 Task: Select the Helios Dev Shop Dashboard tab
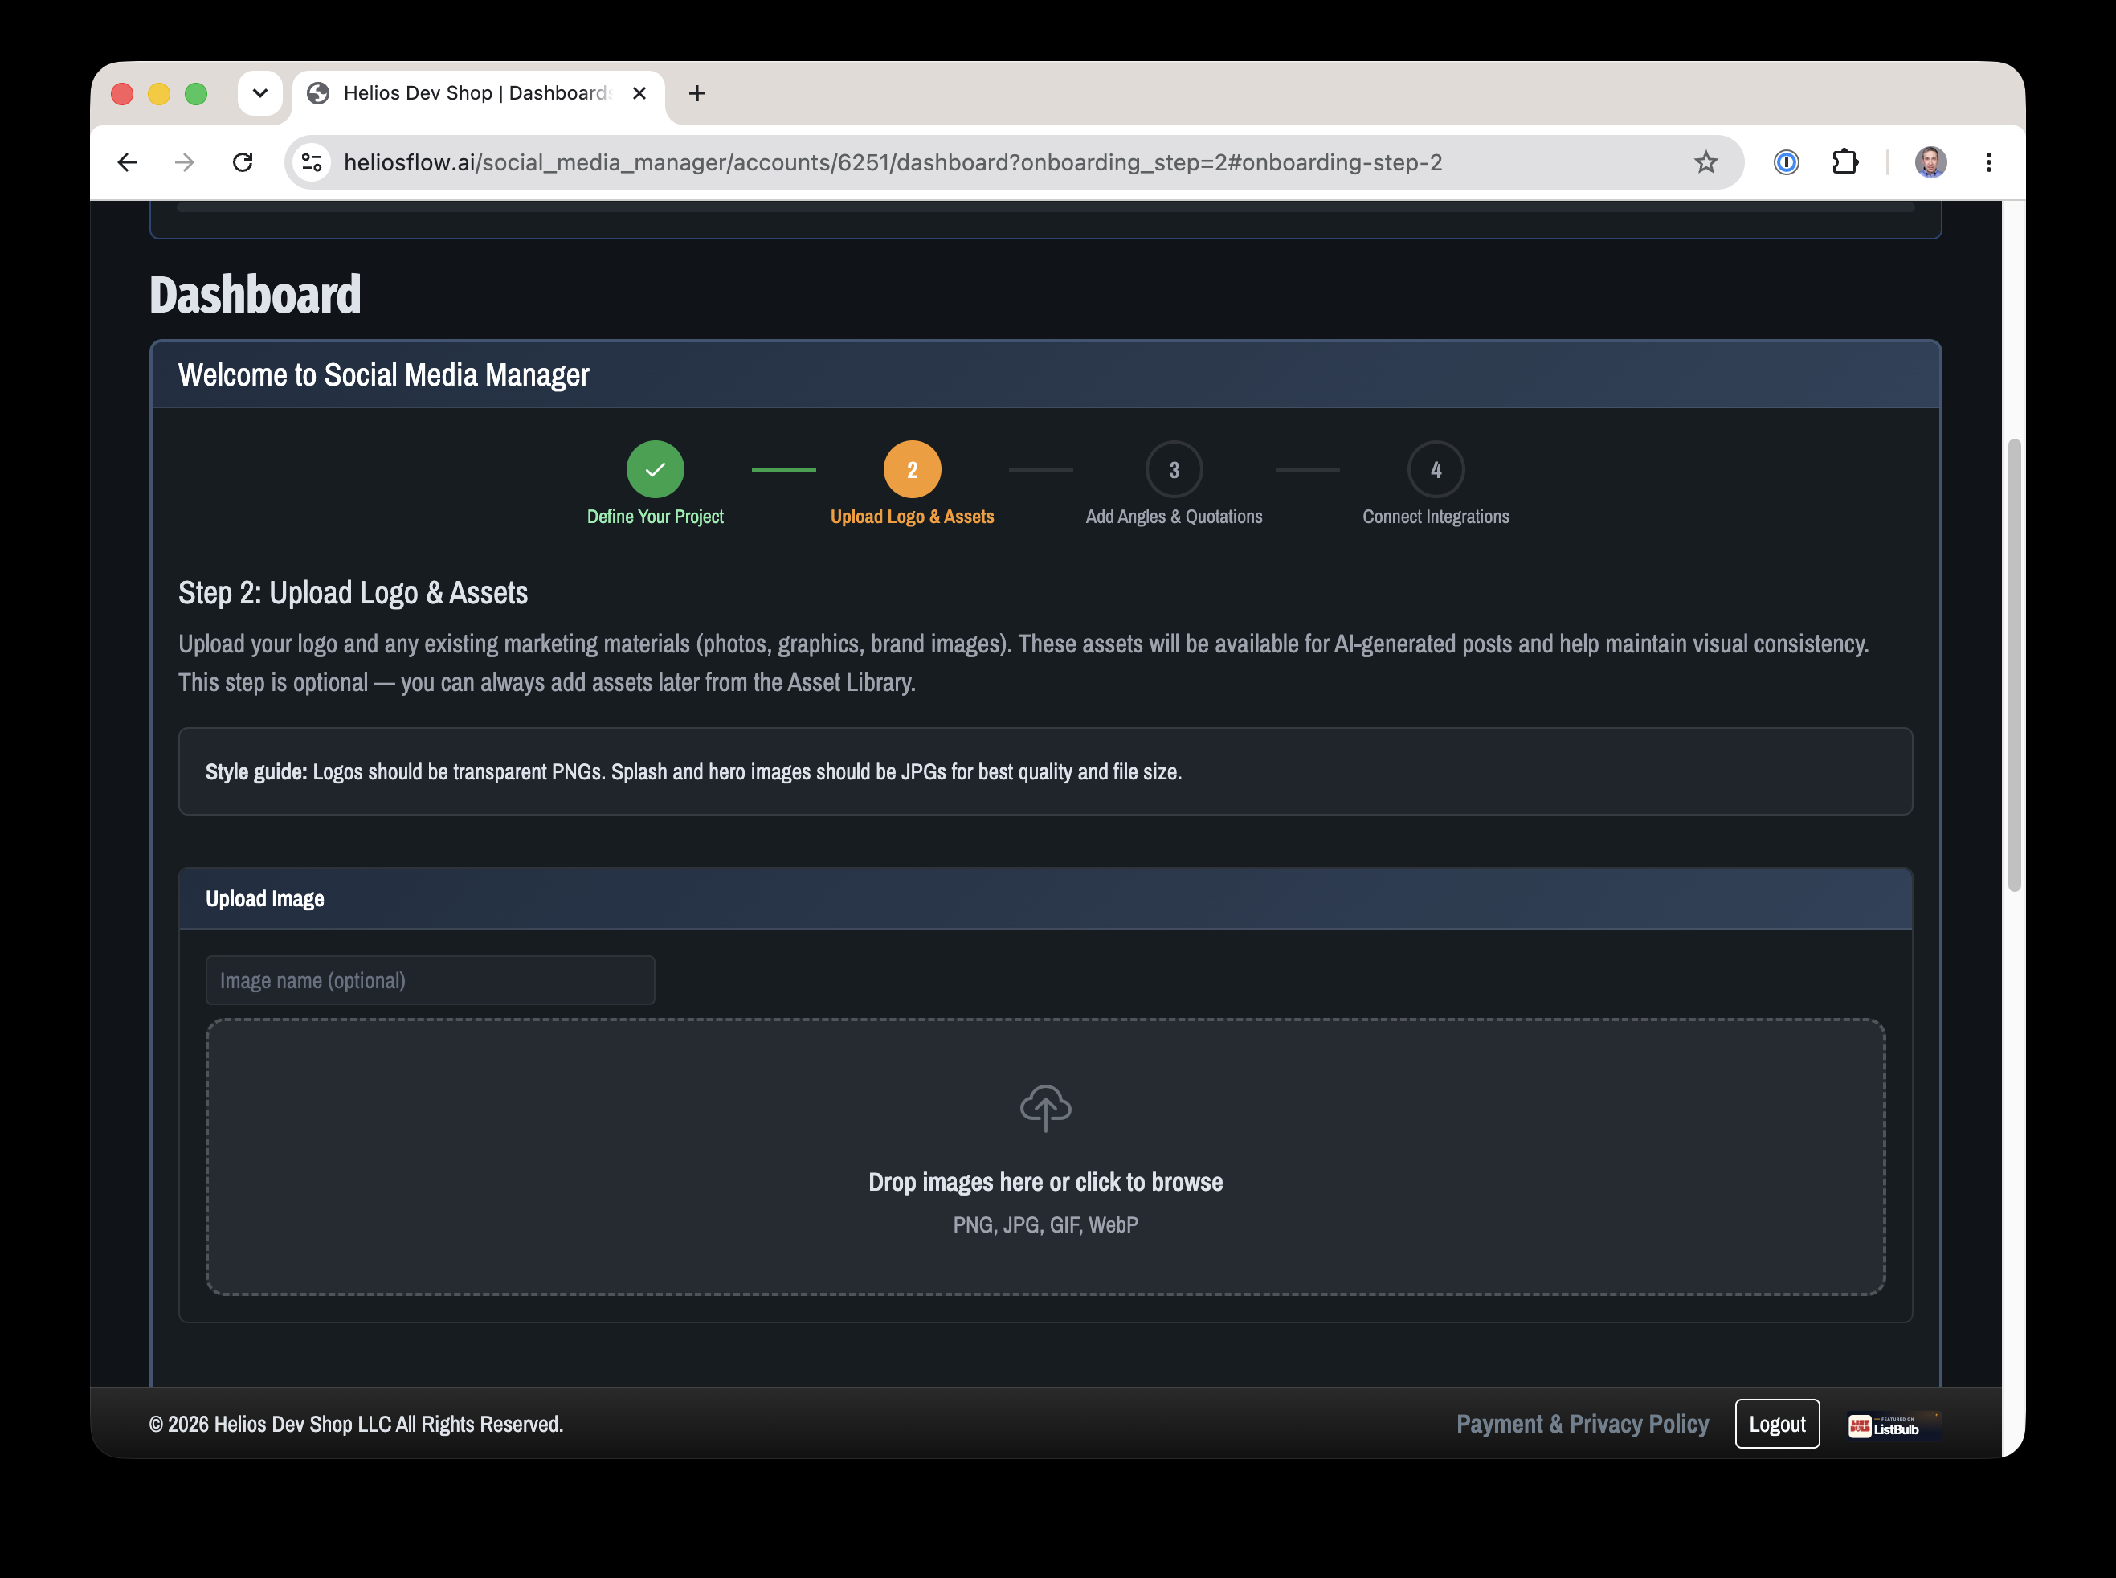pyautogui.click(x=477, y=94)
